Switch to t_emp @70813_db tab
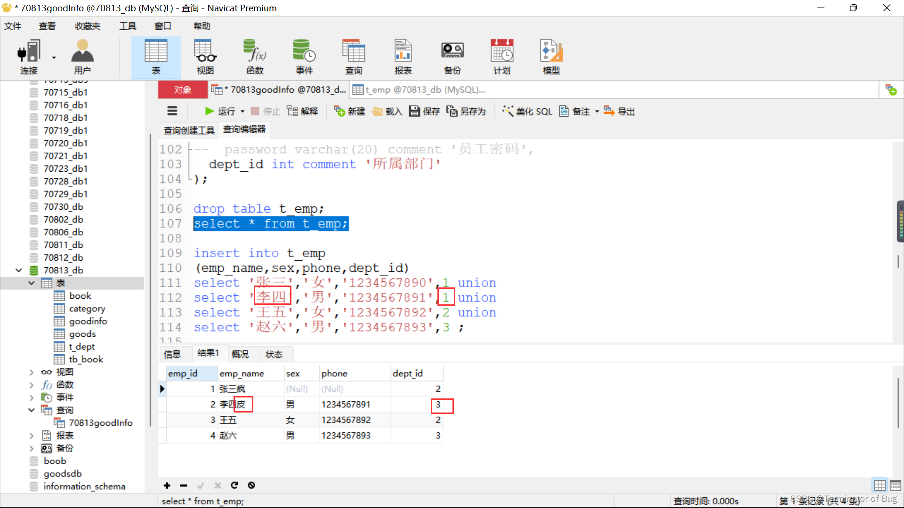 pos(420,90)
